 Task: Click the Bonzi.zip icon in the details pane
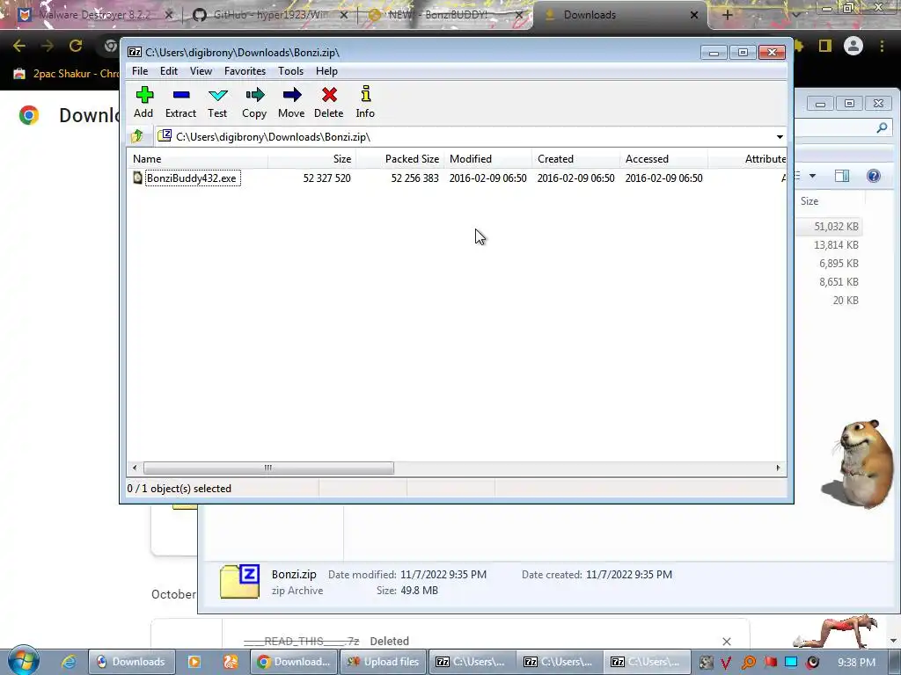(x=239, y=582)
